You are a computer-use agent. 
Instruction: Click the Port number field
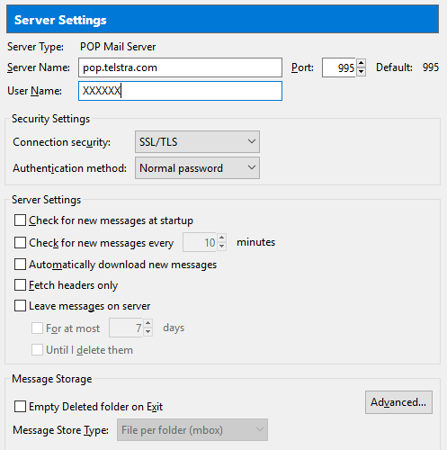click(339, 67)
